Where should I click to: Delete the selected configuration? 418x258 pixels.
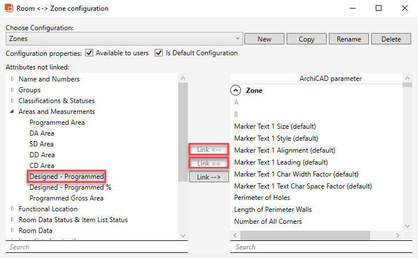coord(391,39)
